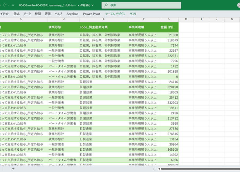The image size is (240, 172).
Task: Select cell with value 13134
Action: click(x=169, y=139)
